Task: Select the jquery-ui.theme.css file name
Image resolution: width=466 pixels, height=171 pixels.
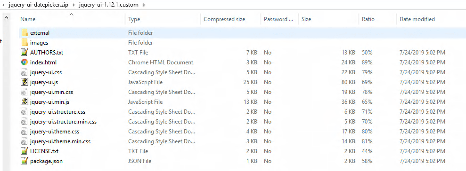Action: point(55,132)
